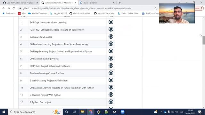
Task: Open GitHub link for Future Prediction with Python row
Action: pos(111,87)
